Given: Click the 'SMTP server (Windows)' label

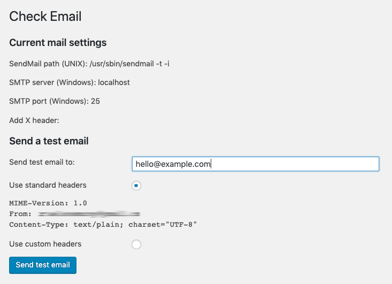Looking at the screenshot, I should pos(52,82).
